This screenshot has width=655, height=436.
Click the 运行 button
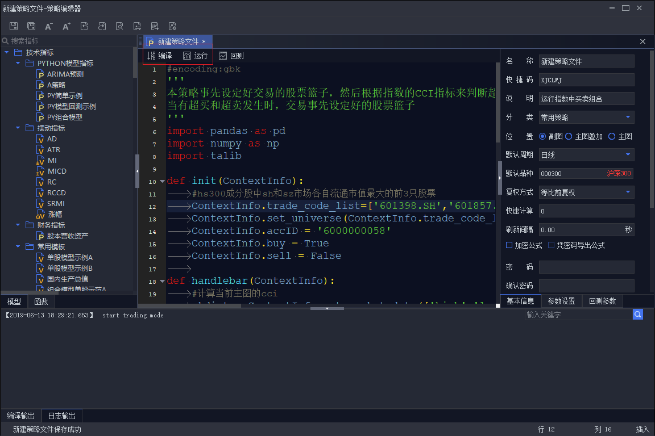(196, 56)
